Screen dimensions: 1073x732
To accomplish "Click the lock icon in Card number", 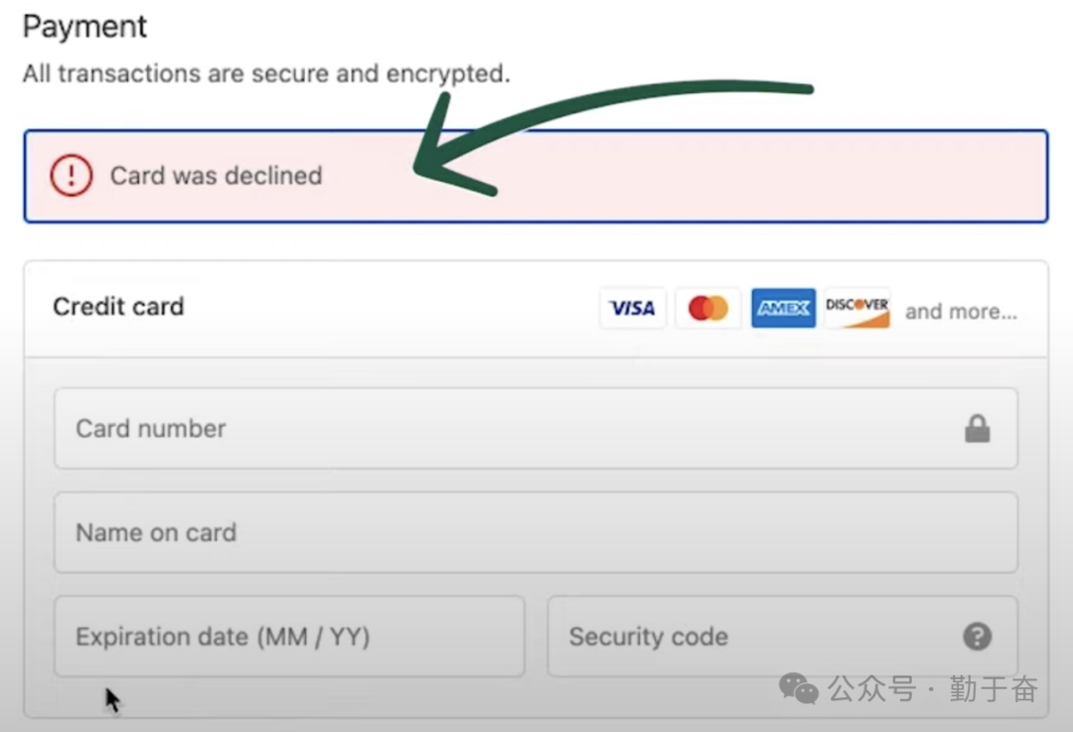I will (978, 429).
